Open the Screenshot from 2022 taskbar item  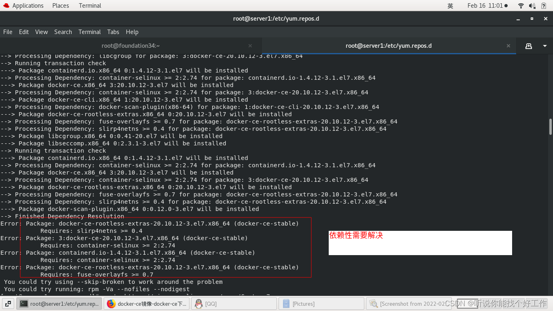coord(409,304)
